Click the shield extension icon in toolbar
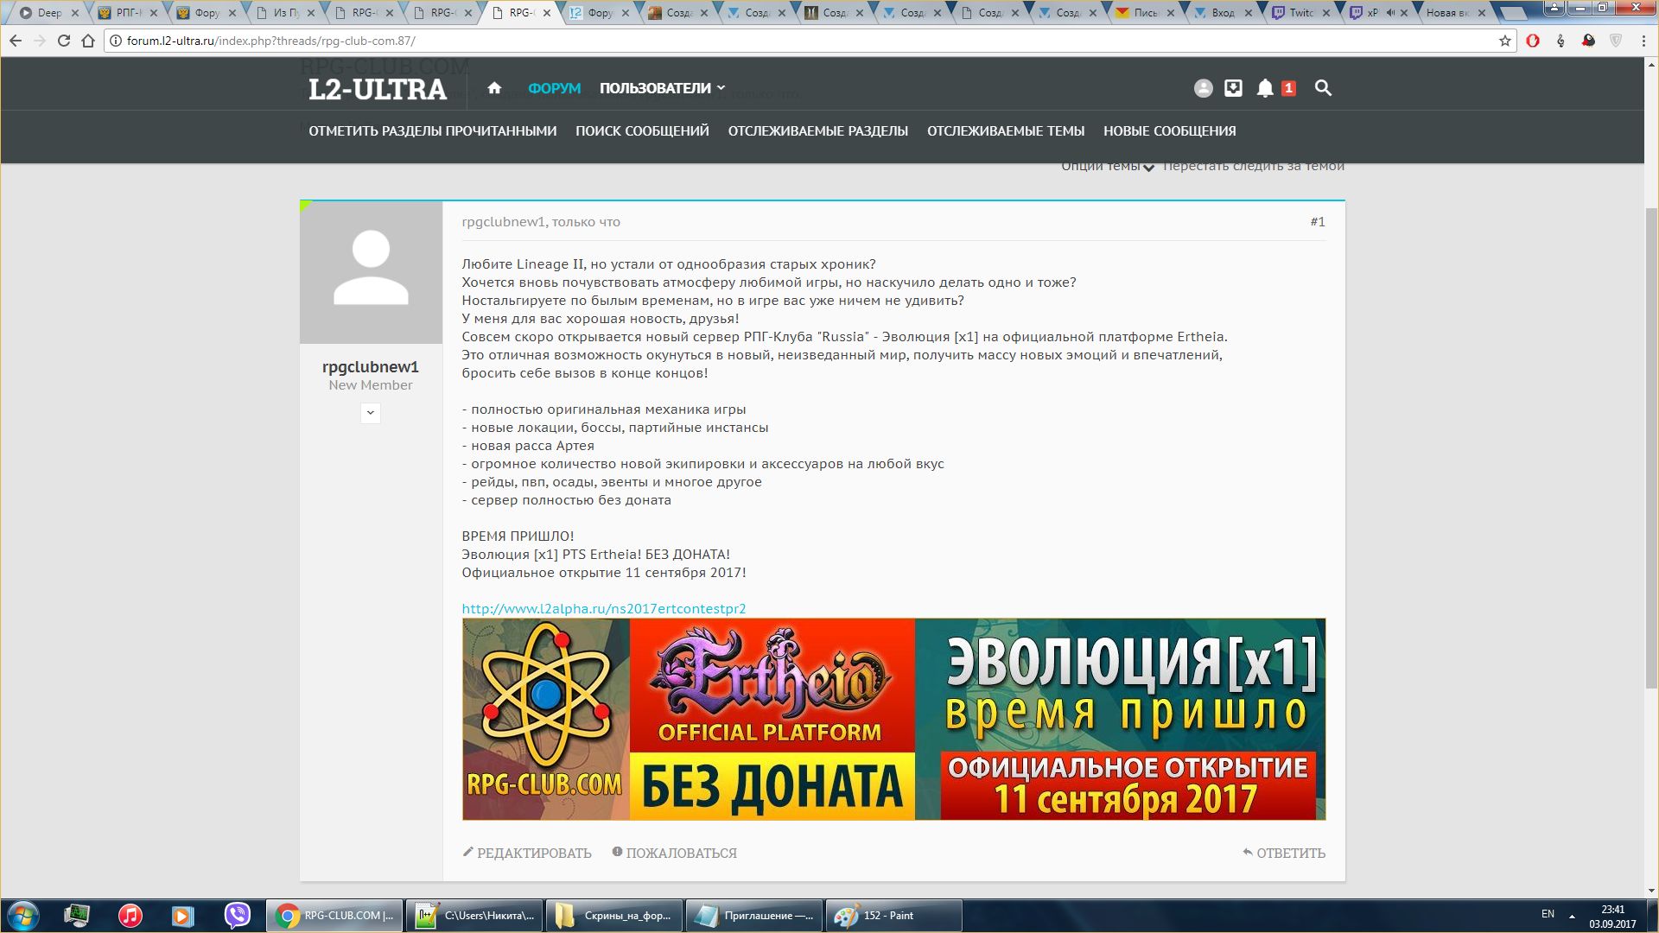Screen dimensions: 1659x933 click(x=1616, y=41)
